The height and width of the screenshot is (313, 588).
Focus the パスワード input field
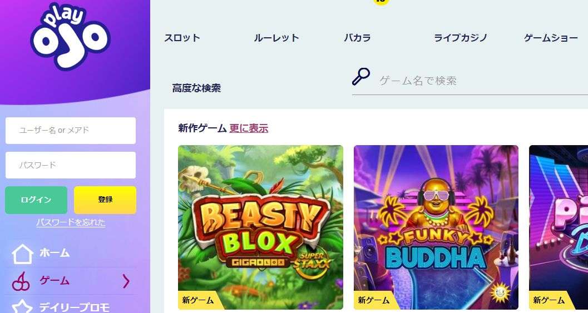point(71,165)
